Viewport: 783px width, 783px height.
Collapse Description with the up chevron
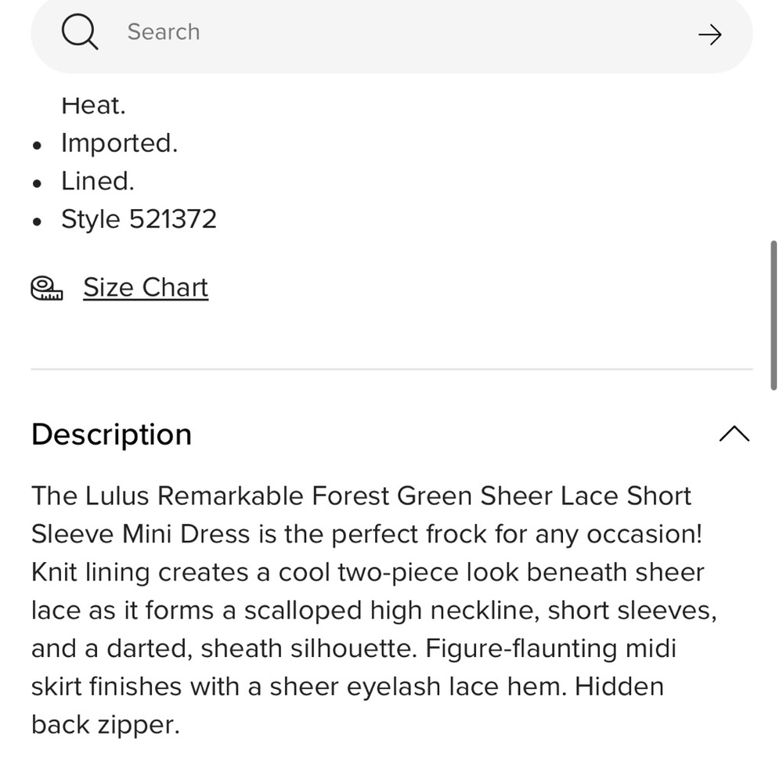click(x=734, y=434)
